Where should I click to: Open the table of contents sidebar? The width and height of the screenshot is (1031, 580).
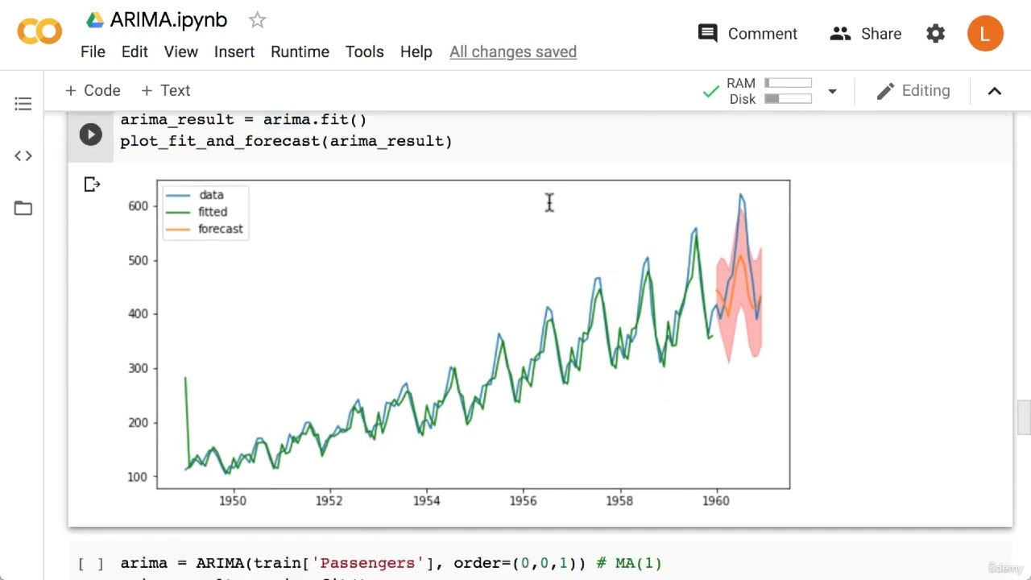[x=23, y=104]
